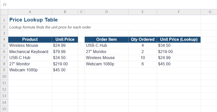Click the Unit Price (Lookup) header cell

click(x=179, y=39)
